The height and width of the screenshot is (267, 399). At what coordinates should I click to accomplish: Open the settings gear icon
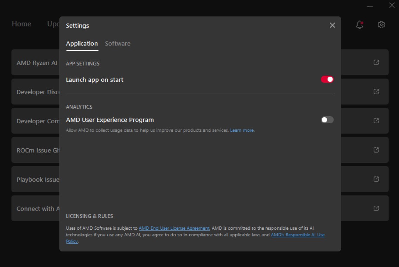pos(381,25)
